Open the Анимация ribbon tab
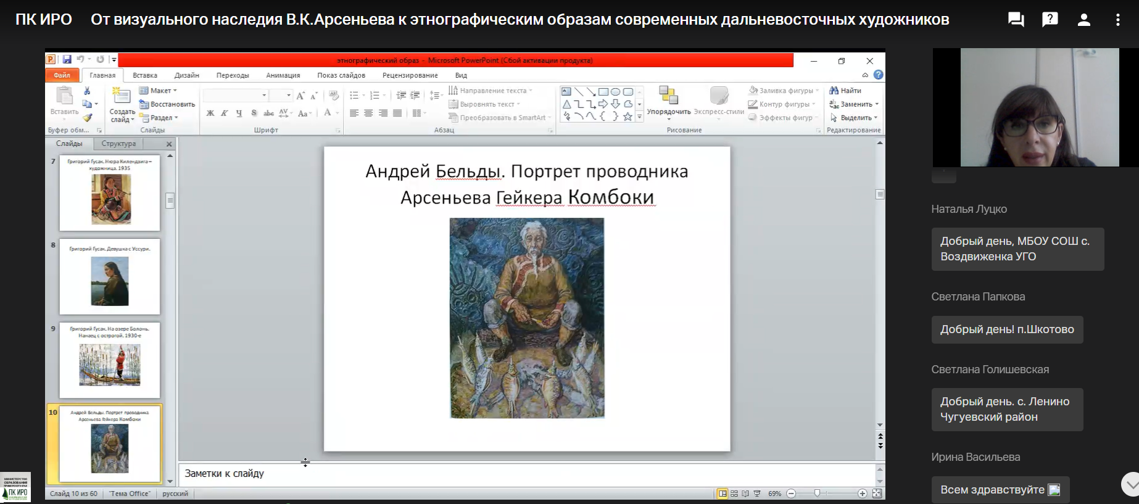This screenshot has height=504, width=1139. click(283, 75)
